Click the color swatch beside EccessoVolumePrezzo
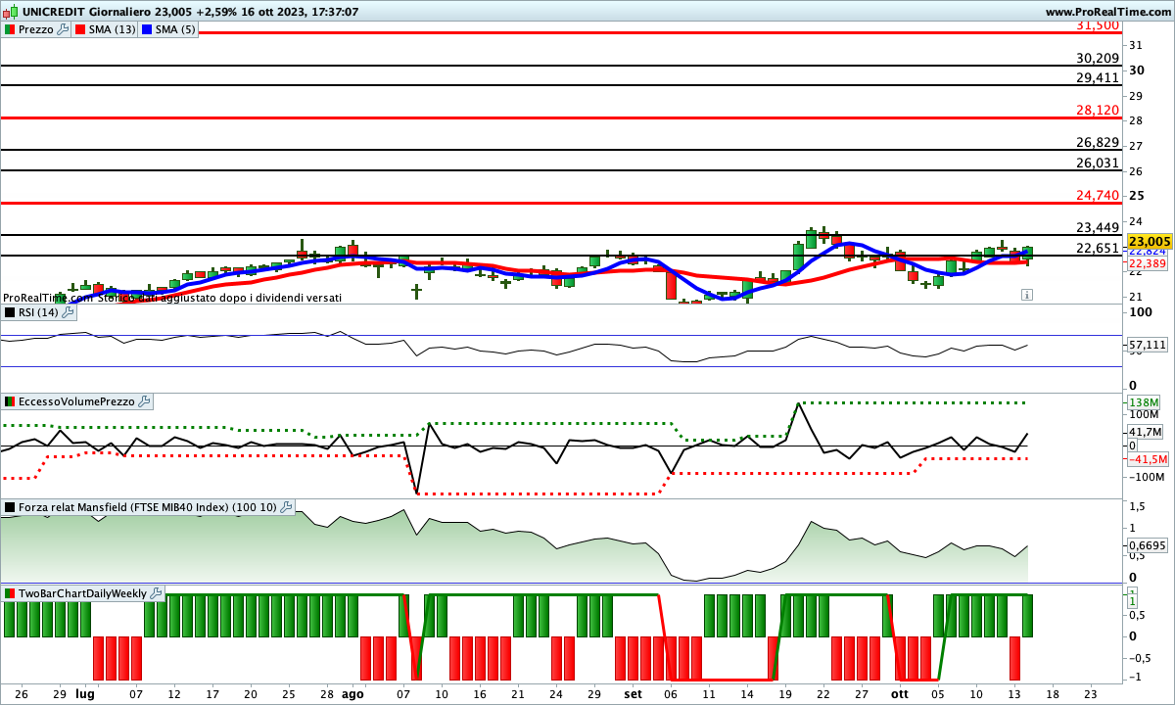Screen dimensions: 1175x705 click(x=10, y=401)
